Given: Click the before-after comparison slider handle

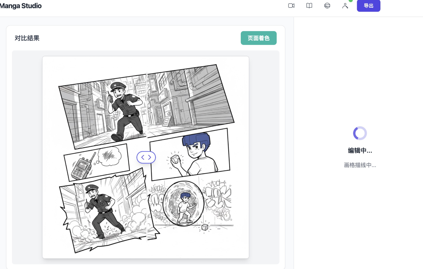Looking at the screenshot, I should tap(146, 157).
